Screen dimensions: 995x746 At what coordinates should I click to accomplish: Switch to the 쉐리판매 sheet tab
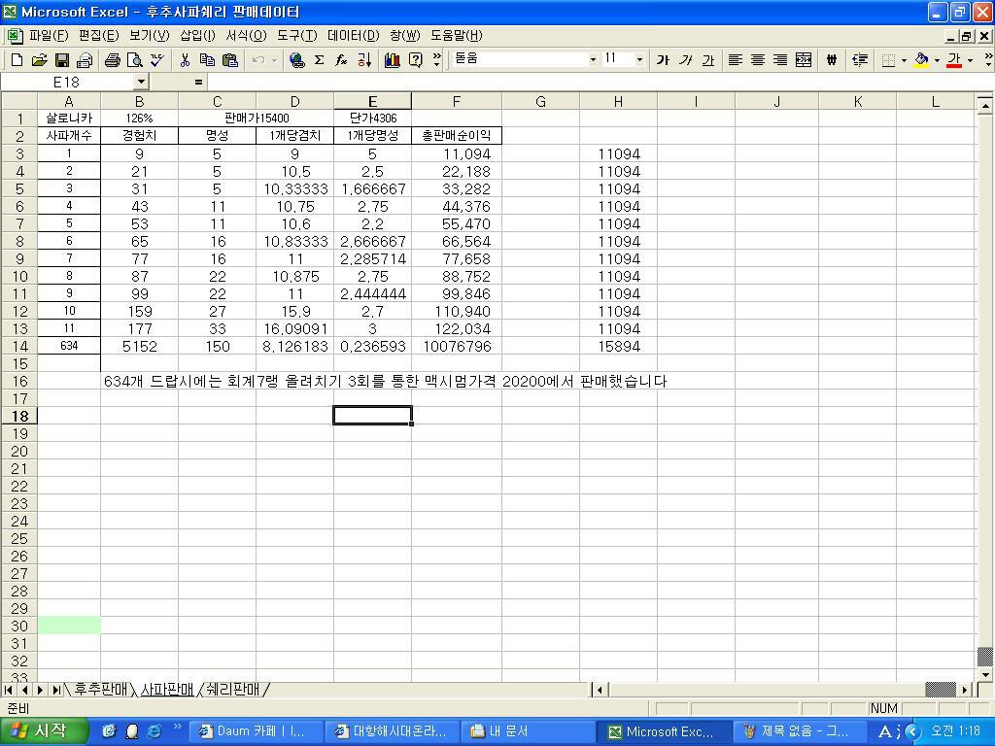click(x=233, y=690)
